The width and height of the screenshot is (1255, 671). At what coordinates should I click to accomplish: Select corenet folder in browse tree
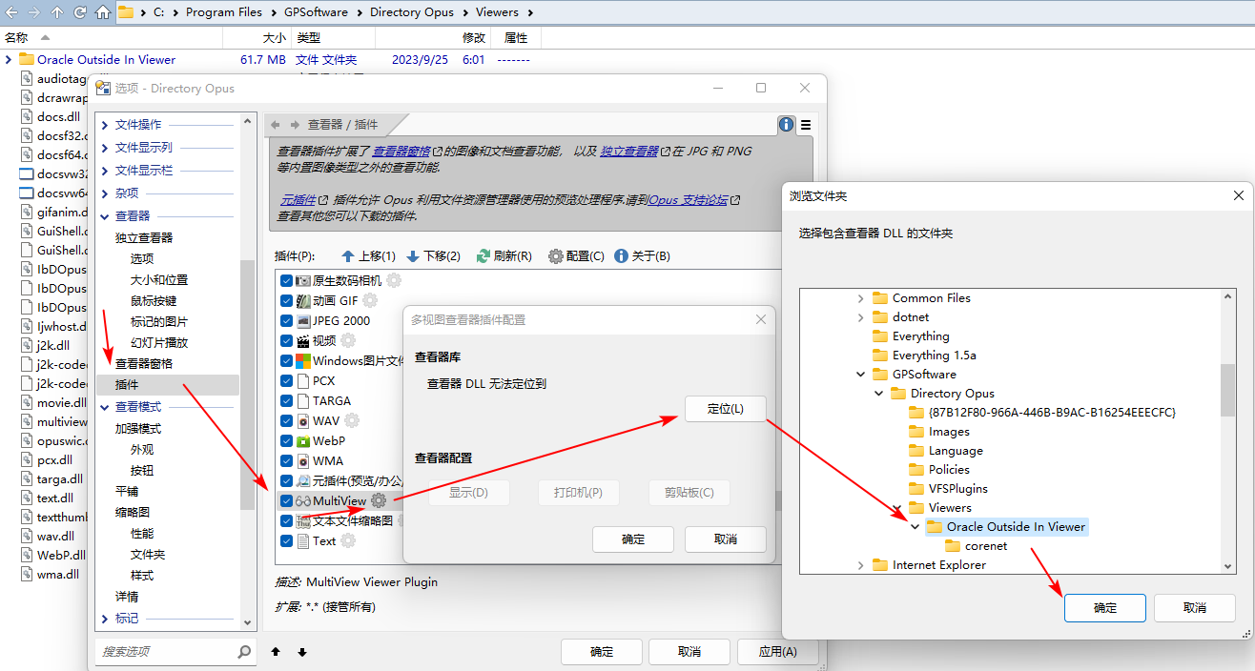(986, 546)
